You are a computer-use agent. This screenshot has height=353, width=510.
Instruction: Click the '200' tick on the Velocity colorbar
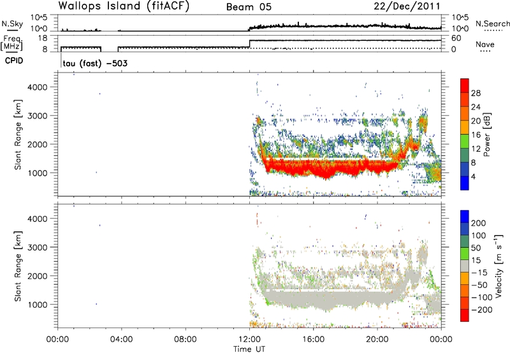pos(479,223)
